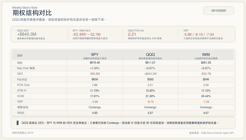Click IWM price $261.30 cell
The width and height of the screenshot is (246, 140).
(x=206, y=63)
